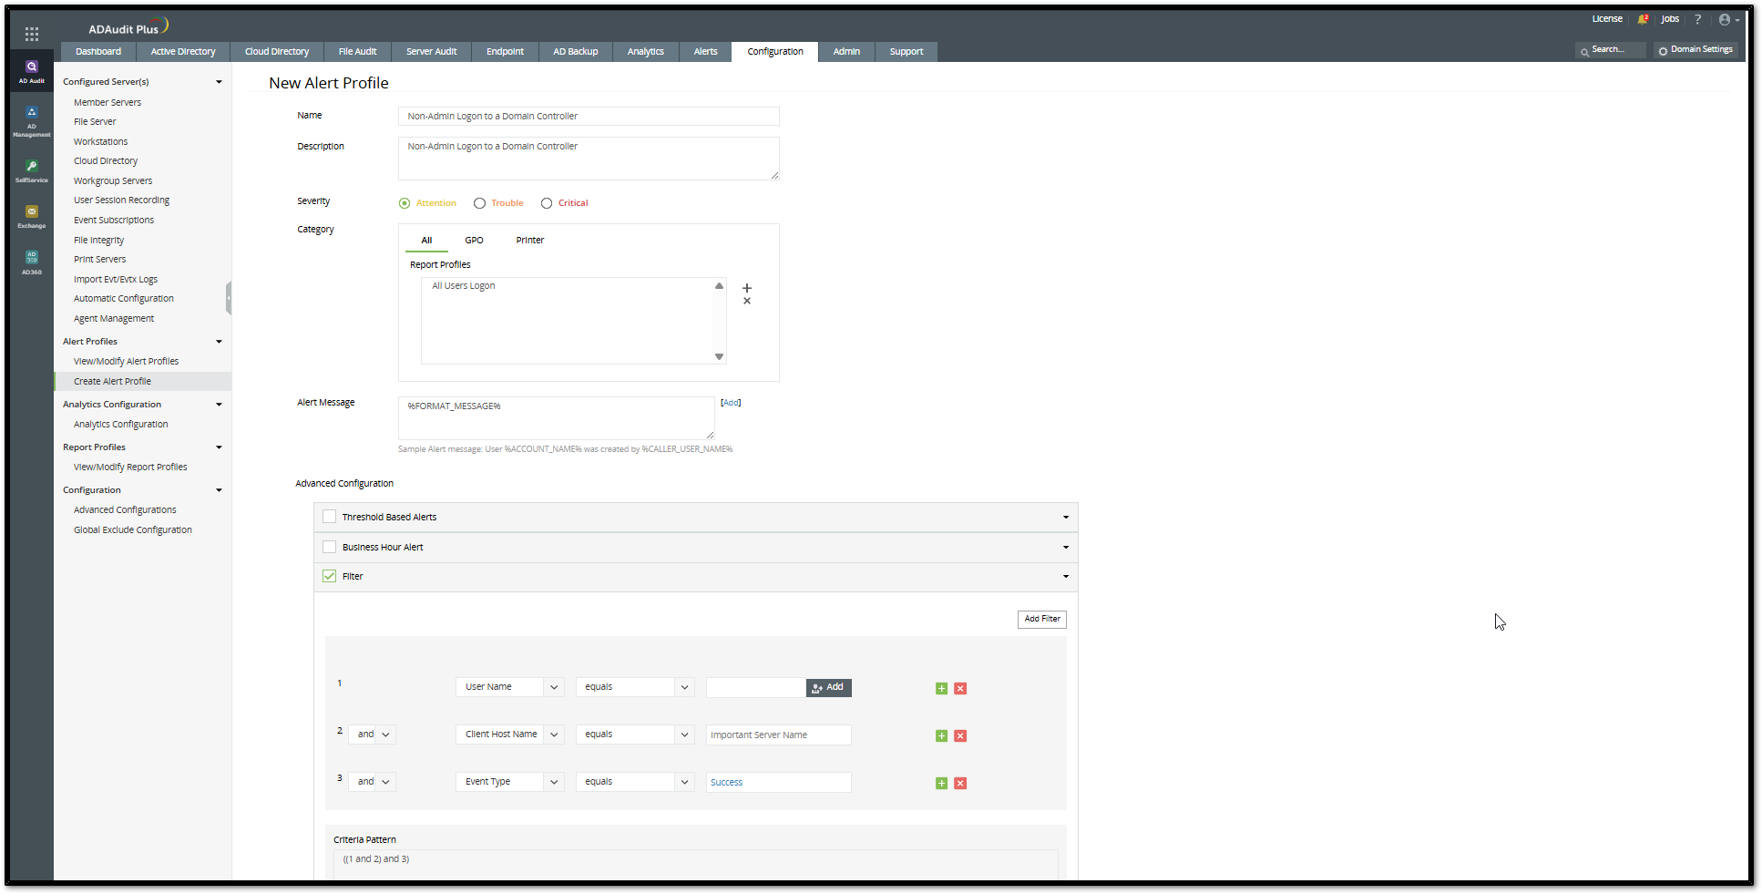Select the Critical severity radio button
This screenshot has width=1762, height=894.
[547, 203]
